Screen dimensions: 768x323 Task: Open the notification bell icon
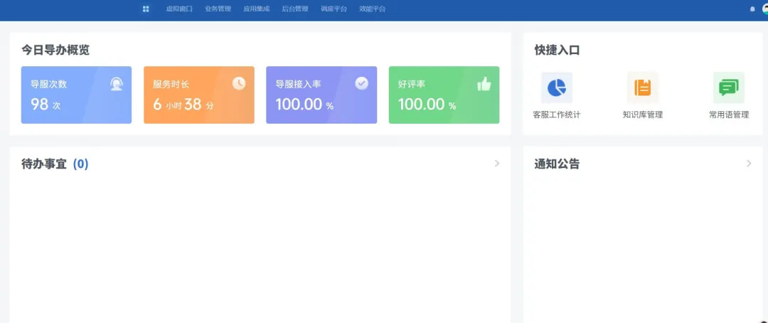click(x=752, y=9)
